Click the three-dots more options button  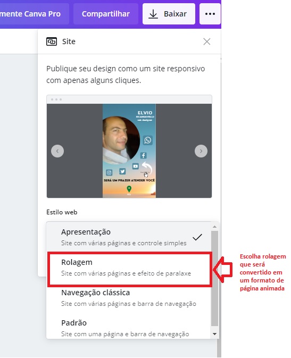[210, 14]
